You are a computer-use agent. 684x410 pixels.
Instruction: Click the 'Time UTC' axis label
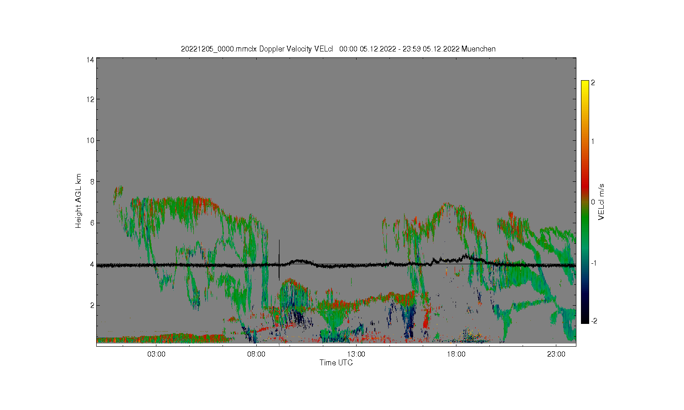pos(336,363)
